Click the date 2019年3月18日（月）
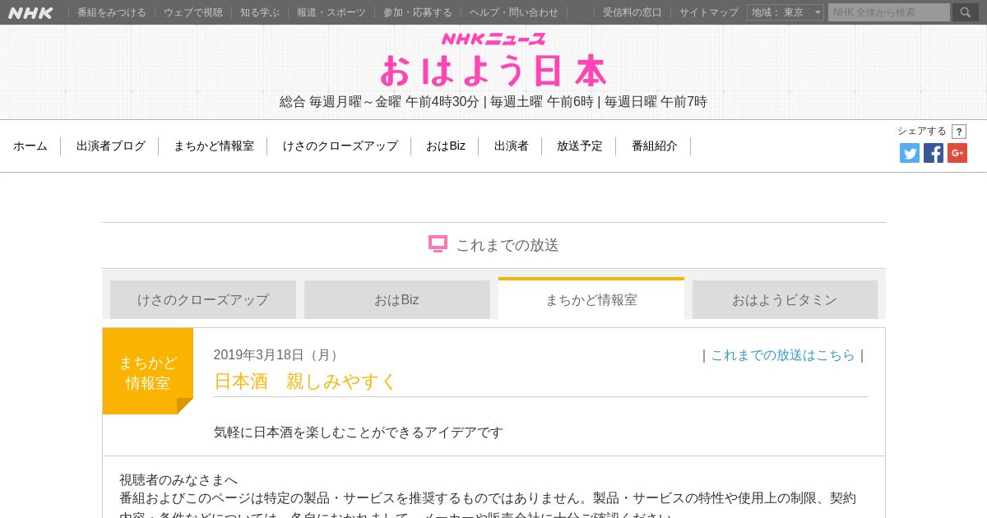The width and height of the screenshot is (987, 518). (278, 355)
